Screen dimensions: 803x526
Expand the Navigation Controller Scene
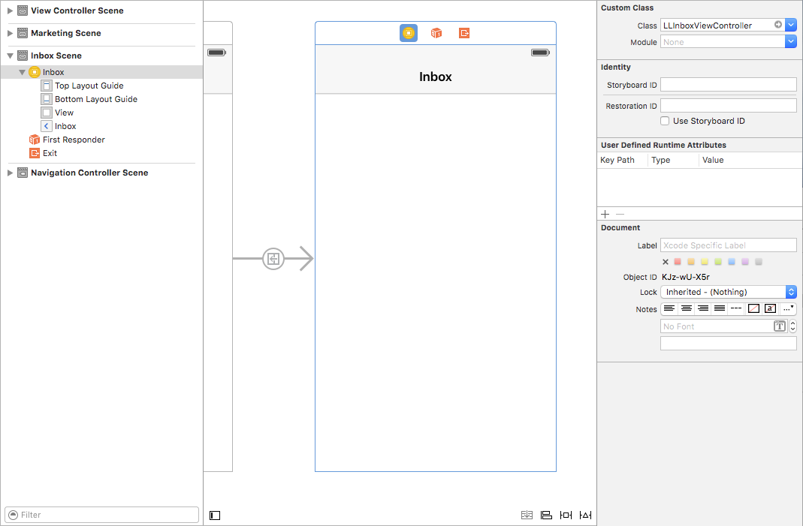pyautogui.click(x=11, y=173)
